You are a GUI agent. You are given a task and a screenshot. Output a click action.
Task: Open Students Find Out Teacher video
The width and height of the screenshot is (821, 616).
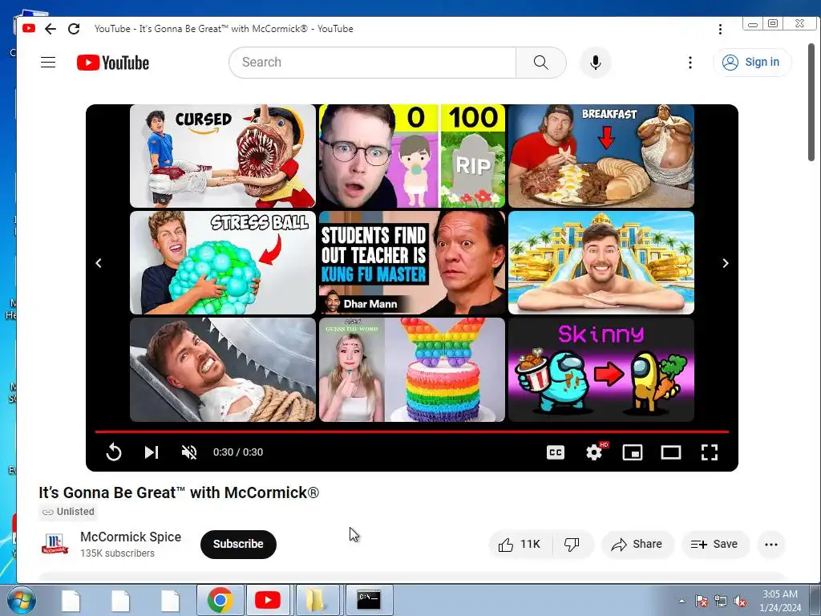click(412, 262)
